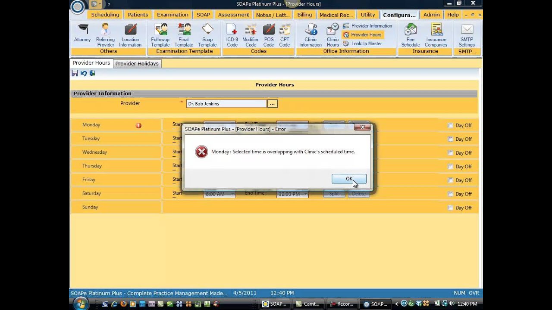Check Day Off for Monday
The width and height of the screenshot is (552, 310).
[x=451, y=125]
